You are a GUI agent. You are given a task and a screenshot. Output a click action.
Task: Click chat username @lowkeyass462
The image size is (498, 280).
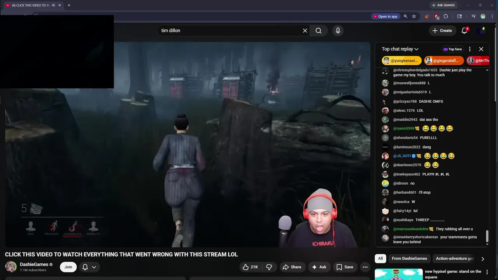tap(407, 174)
